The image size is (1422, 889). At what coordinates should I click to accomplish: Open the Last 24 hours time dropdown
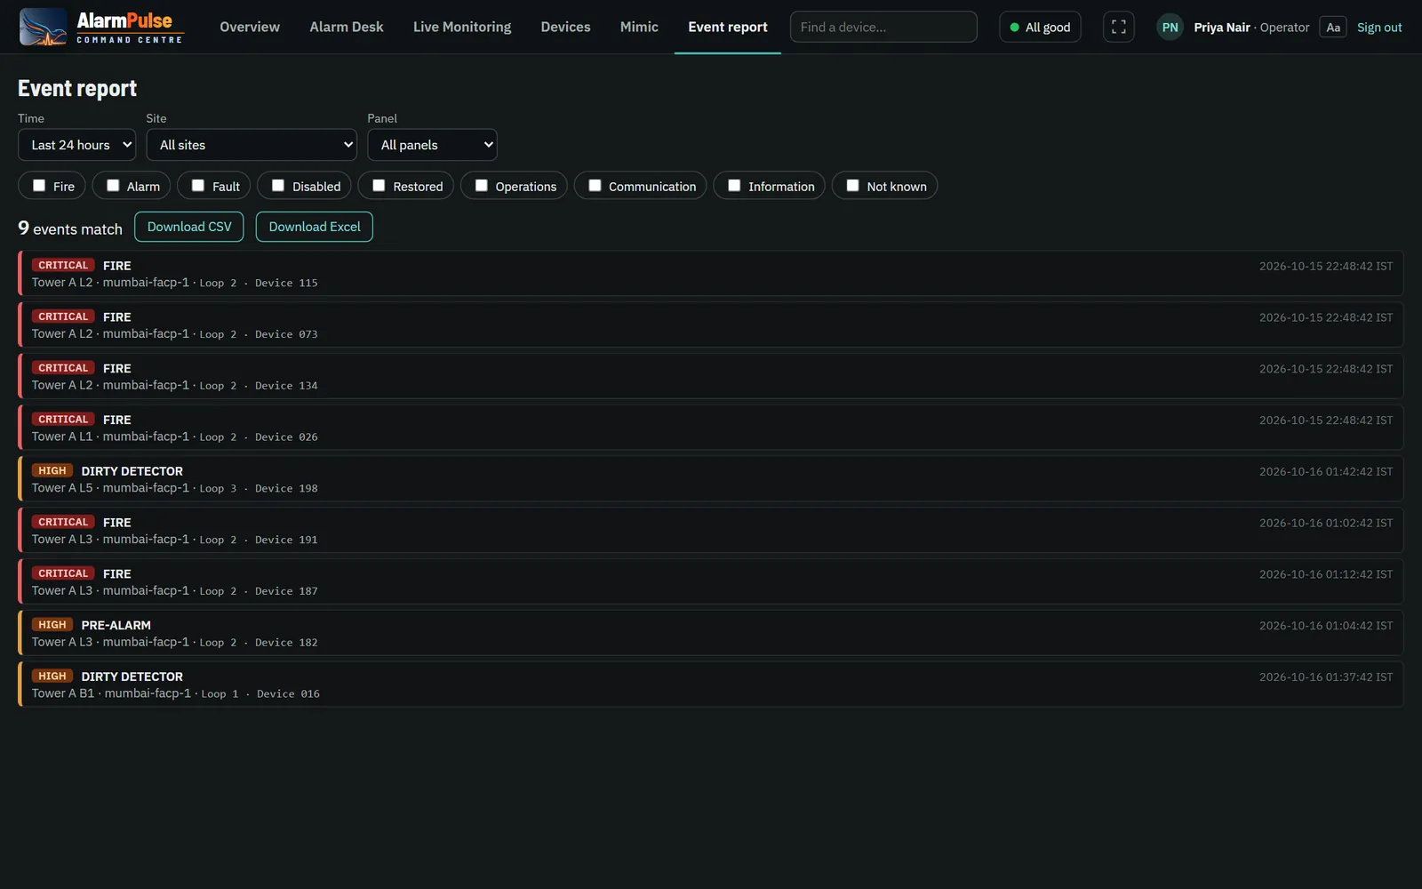(76, 145)
